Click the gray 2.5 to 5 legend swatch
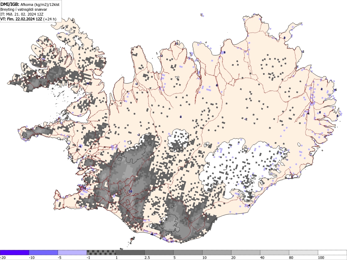Image resolution: width=347 pixels, height=260 pixels. point(159,252)
